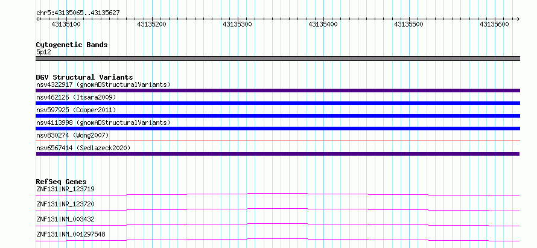Click the chr5:43135065..43135627 region label
Screen dimensions: 537x248
click(x=78, y=13)
